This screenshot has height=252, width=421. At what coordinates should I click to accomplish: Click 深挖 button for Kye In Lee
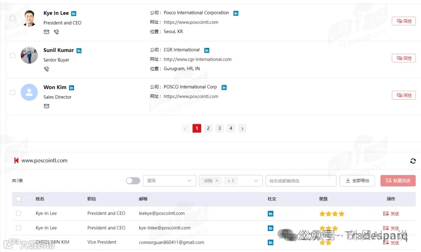(x=403, y=21)
